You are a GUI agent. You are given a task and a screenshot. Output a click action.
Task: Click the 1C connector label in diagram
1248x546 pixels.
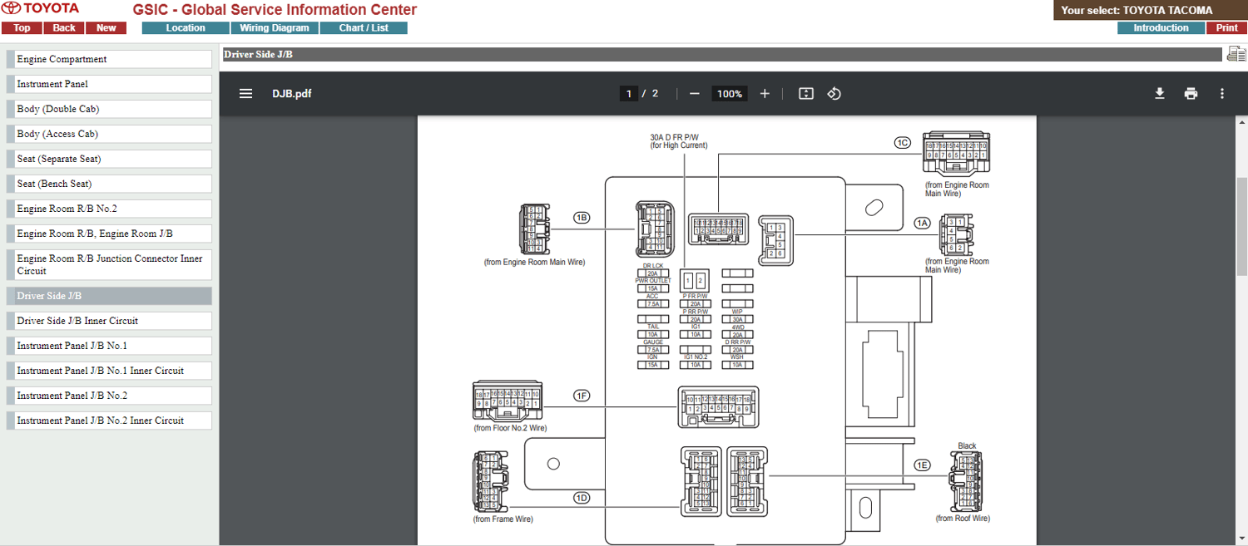coord(903,142)
